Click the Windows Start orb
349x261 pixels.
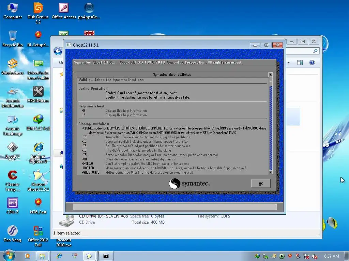9,256
